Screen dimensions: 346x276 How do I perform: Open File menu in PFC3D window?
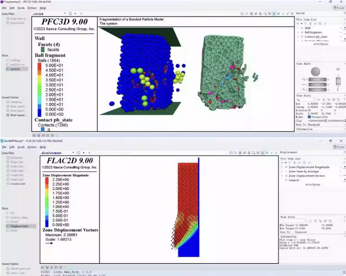(x=4, y=8)
